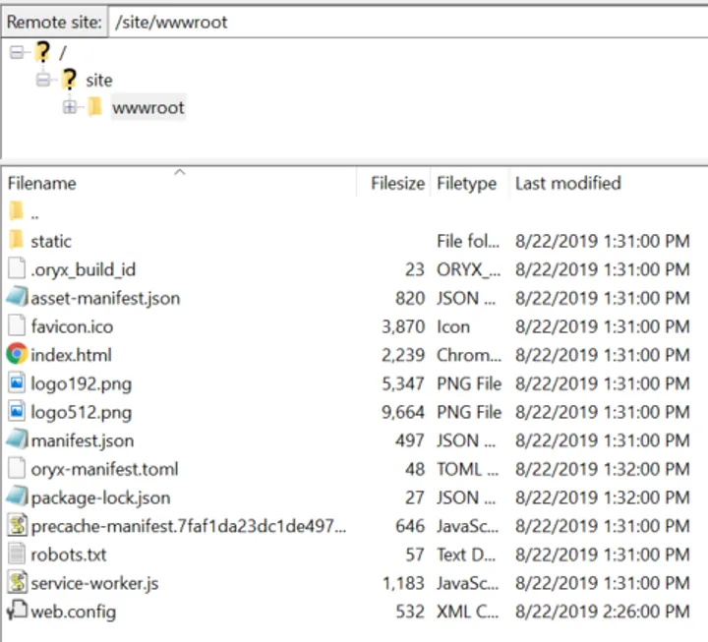Click the precache-manifest script file icon

tap(17, 525)
